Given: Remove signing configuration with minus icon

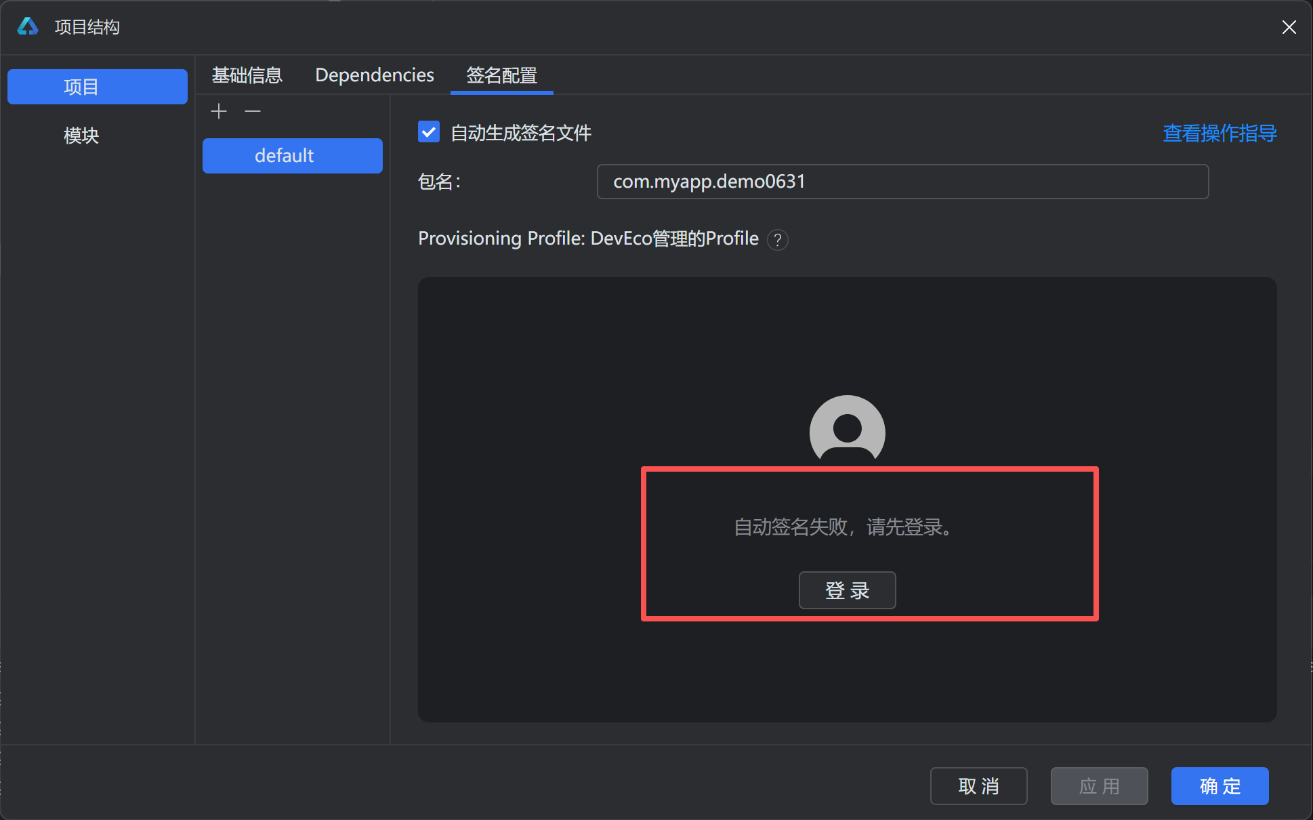Looking at the screenshot, I should [x=253, y=111].
